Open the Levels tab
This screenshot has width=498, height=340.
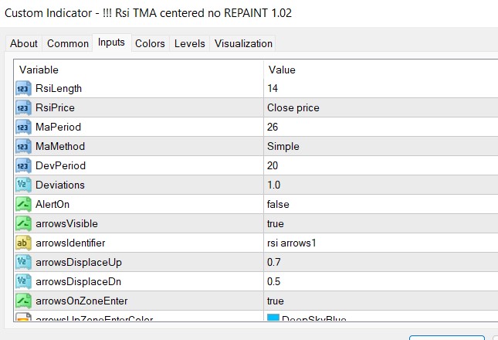[x=189, y=43]
